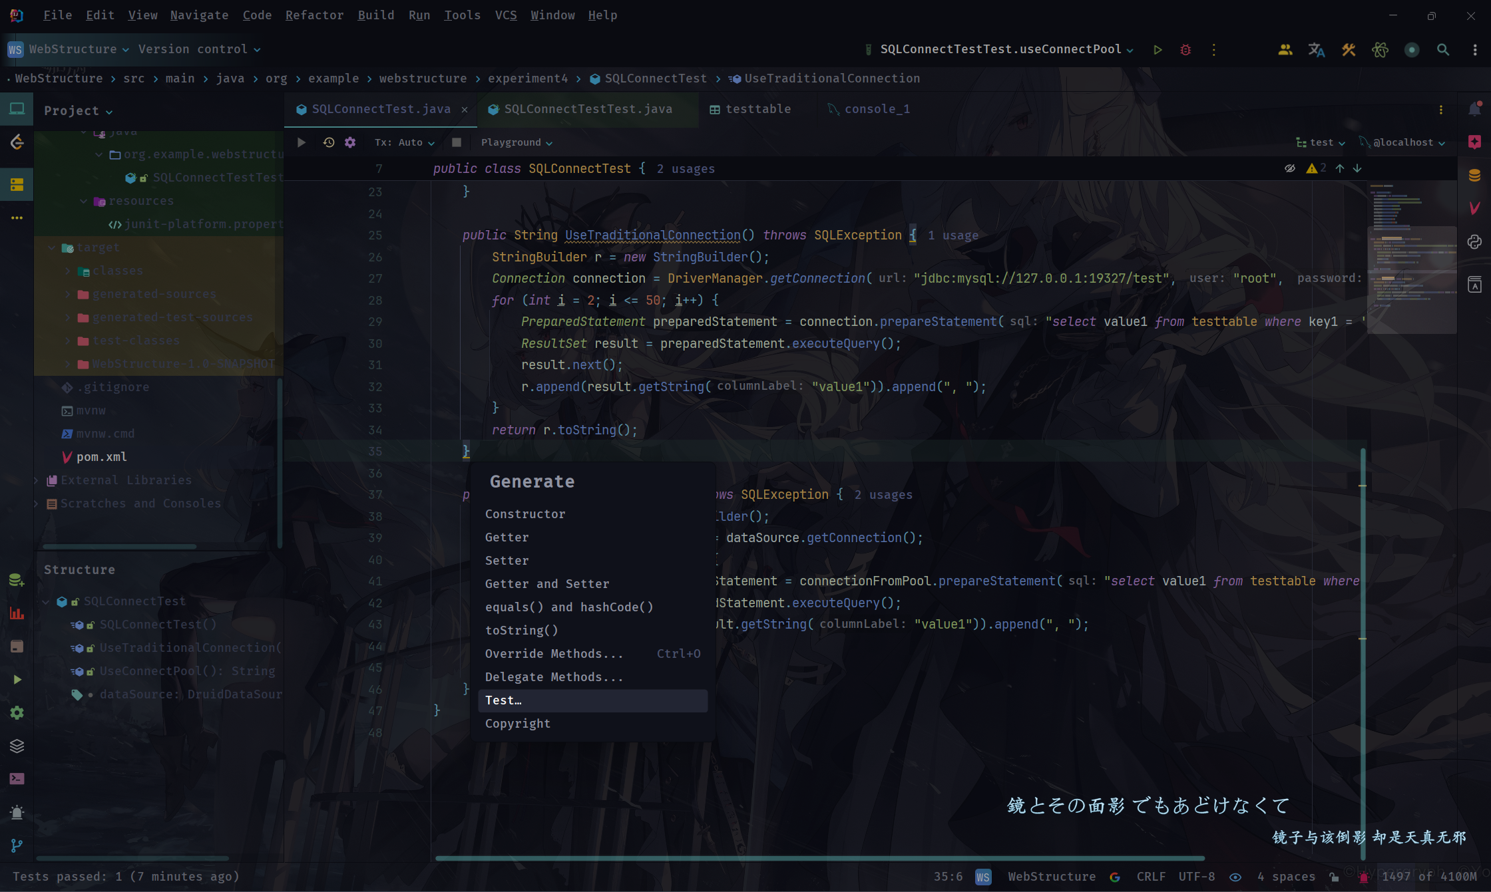Image resolution: width=1491 pixels, height=892 pixels.
Task: Open pom.xml in project tree
Action: [x=101, y=457]
